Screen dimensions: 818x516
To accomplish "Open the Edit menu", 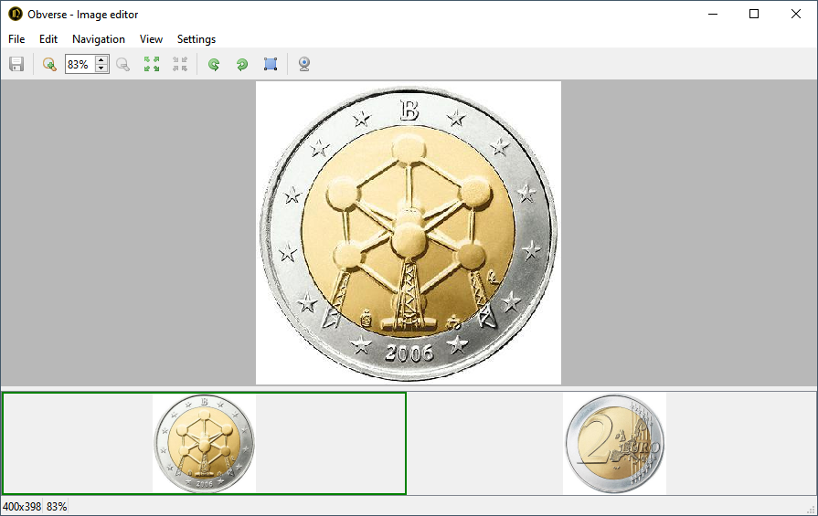I will (x=48, y=39).
